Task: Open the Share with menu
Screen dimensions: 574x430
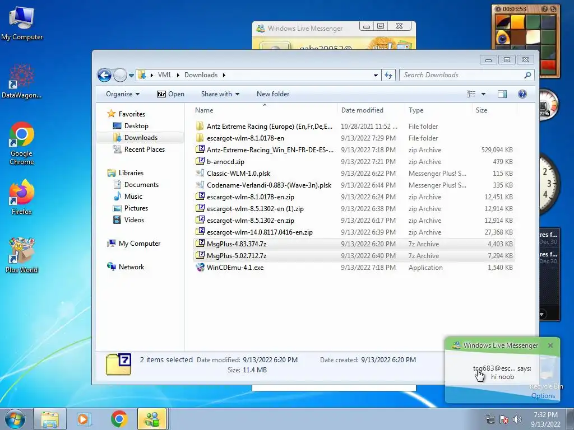Action: 220,94
